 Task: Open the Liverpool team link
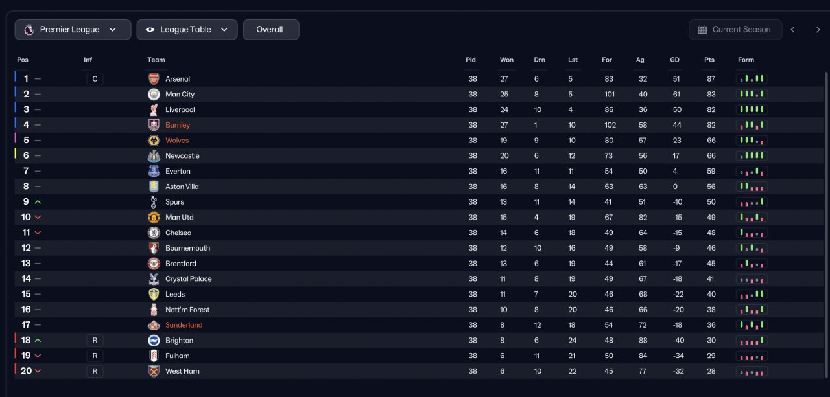[x=180, y=110]
